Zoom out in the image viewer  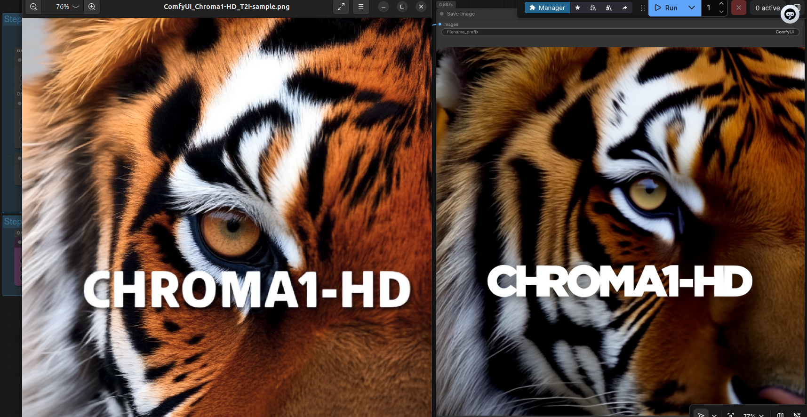click(33, 7)
